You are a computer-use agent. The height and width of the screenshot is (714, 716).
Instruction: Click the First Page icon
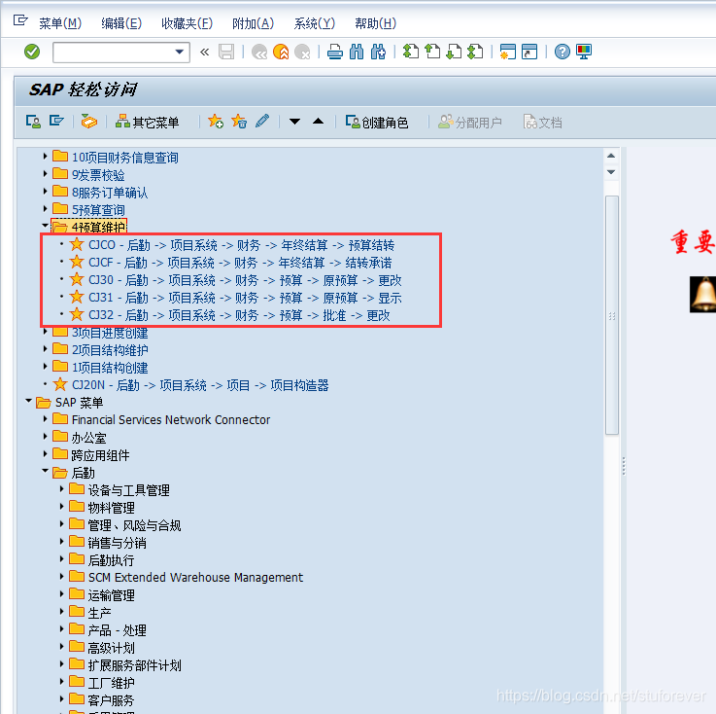[x=411, y=52]
